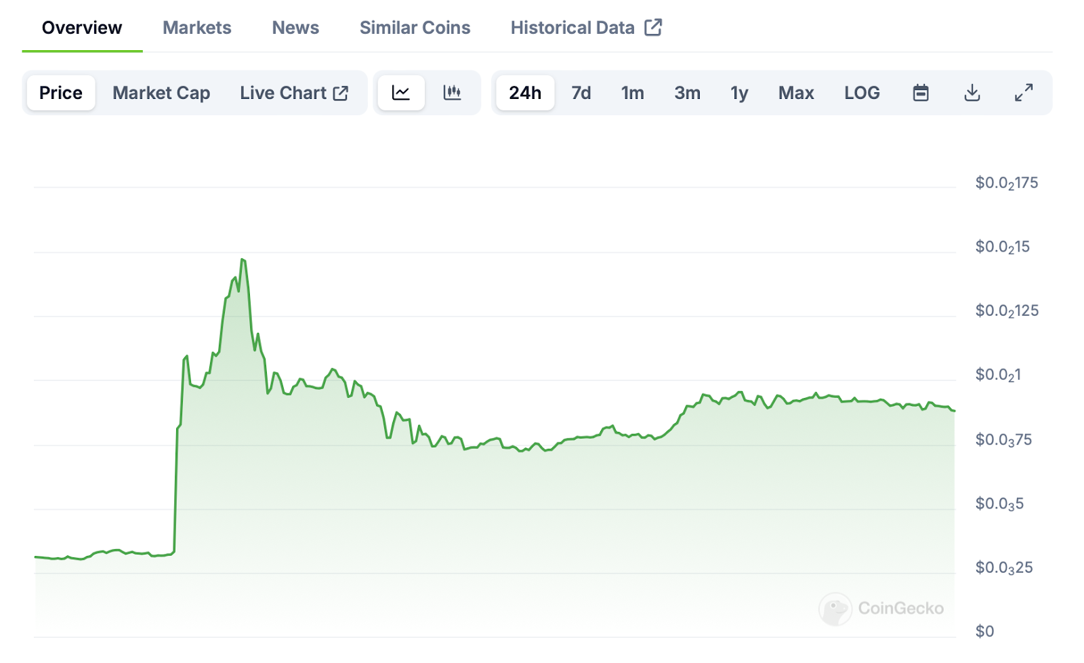Open the Overview tab
Viewport: 1084px width, 663px height.
pos(82,28)
